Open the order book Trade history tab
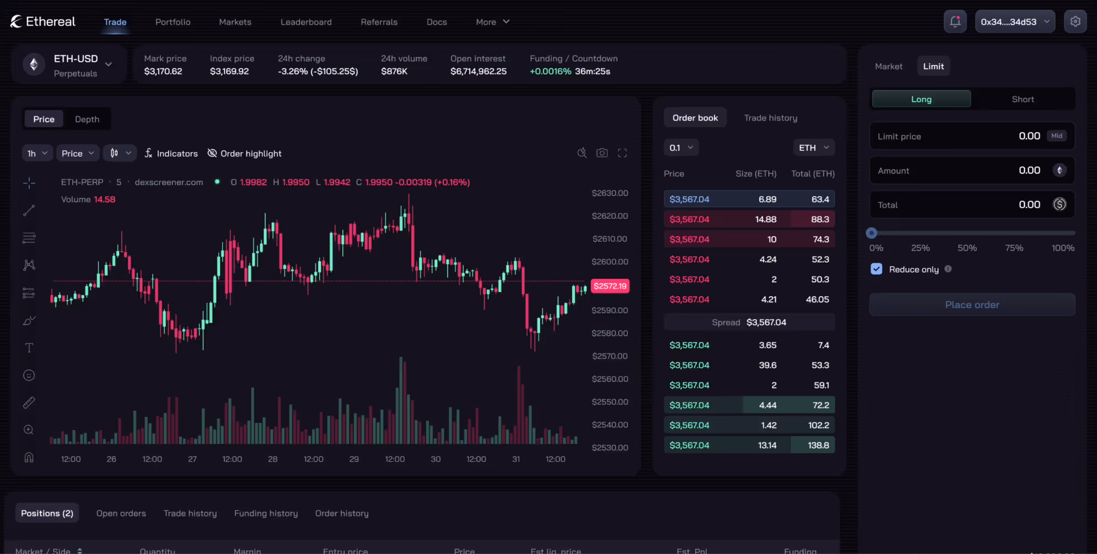Image resolution: width=1097 pixels, height=554 pixels. point(771,118)
